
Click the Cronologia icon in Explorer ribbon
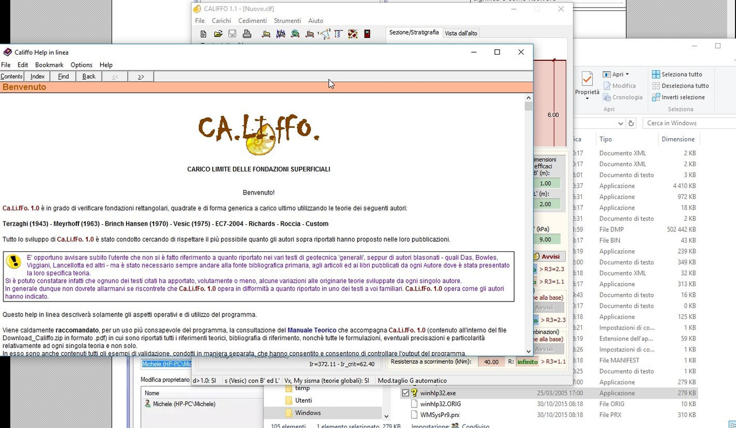point(607,97)
